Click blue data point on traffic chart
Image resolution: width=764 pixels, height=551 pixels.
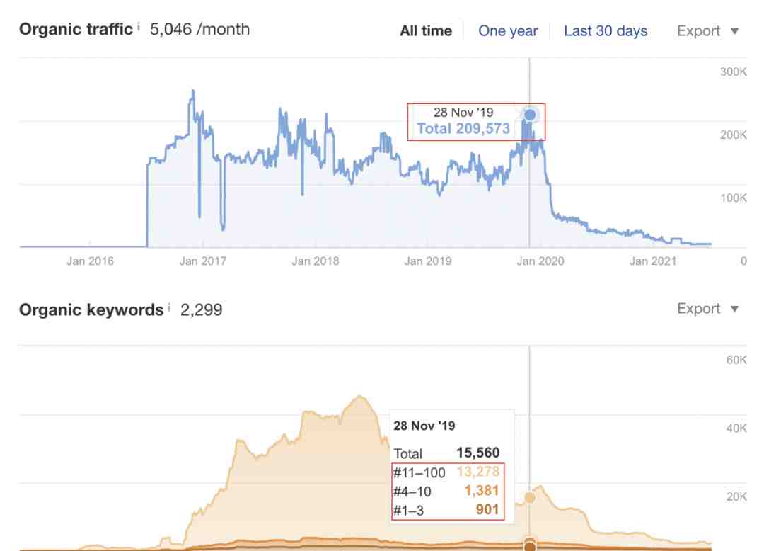(530, 115)
